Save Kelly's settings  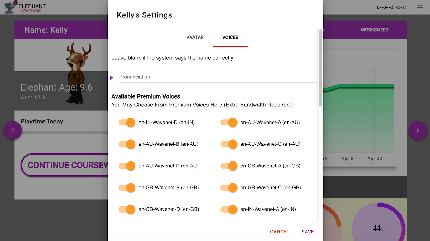pos(307,231)
